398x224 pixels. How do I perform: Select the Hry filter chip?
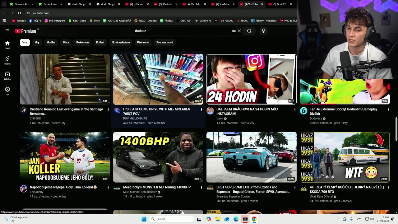(x=37, y=42)
